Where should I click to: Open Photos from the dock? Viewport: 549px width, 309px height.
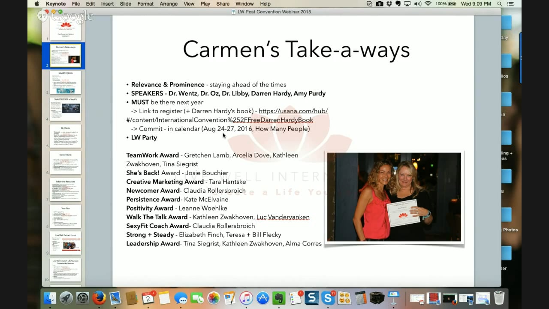[x=214, y=298]
